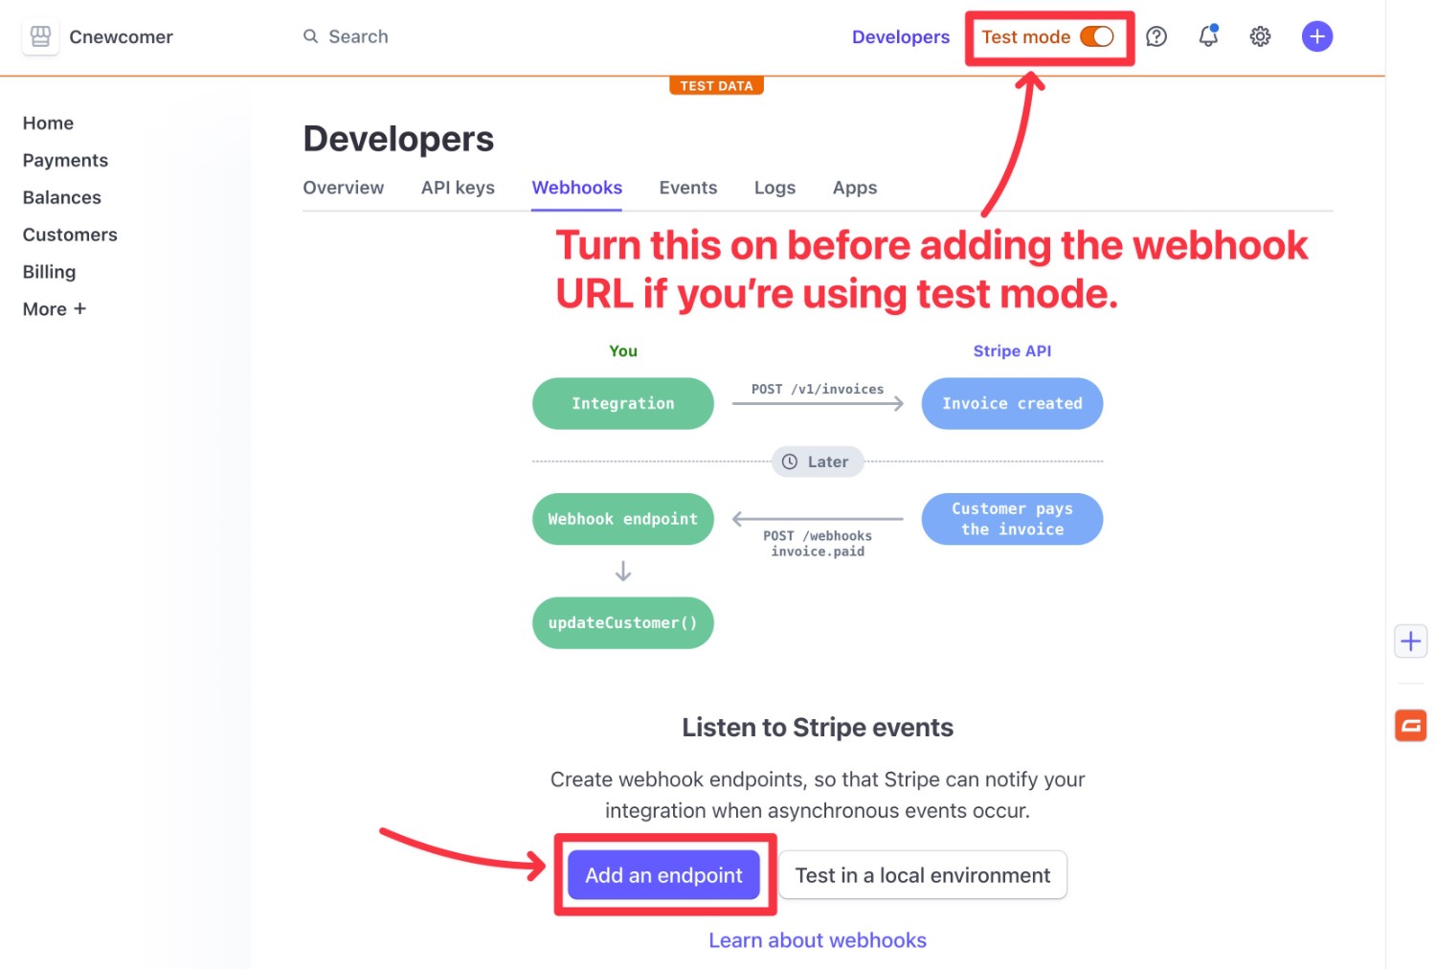1436x969 pixels.
Task: View notifications from the bell icon
Action: tap(1207, 36)
